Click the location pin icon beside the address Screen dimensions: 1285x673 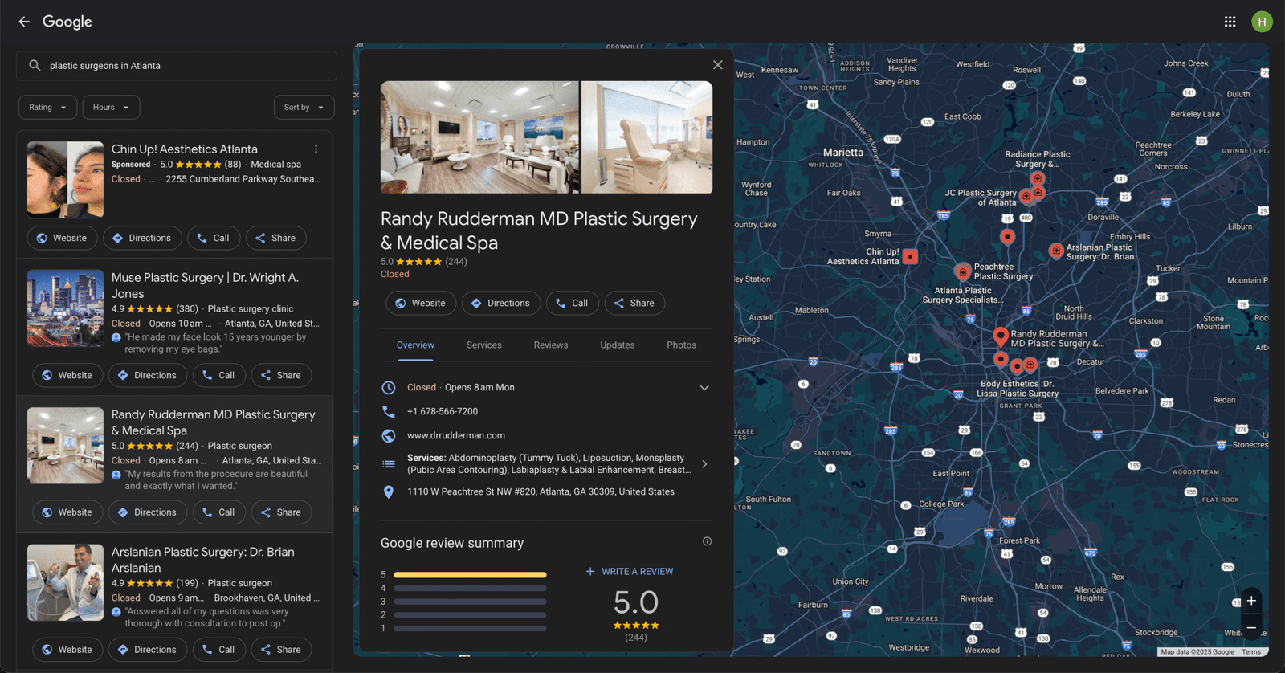pos(389,492)
